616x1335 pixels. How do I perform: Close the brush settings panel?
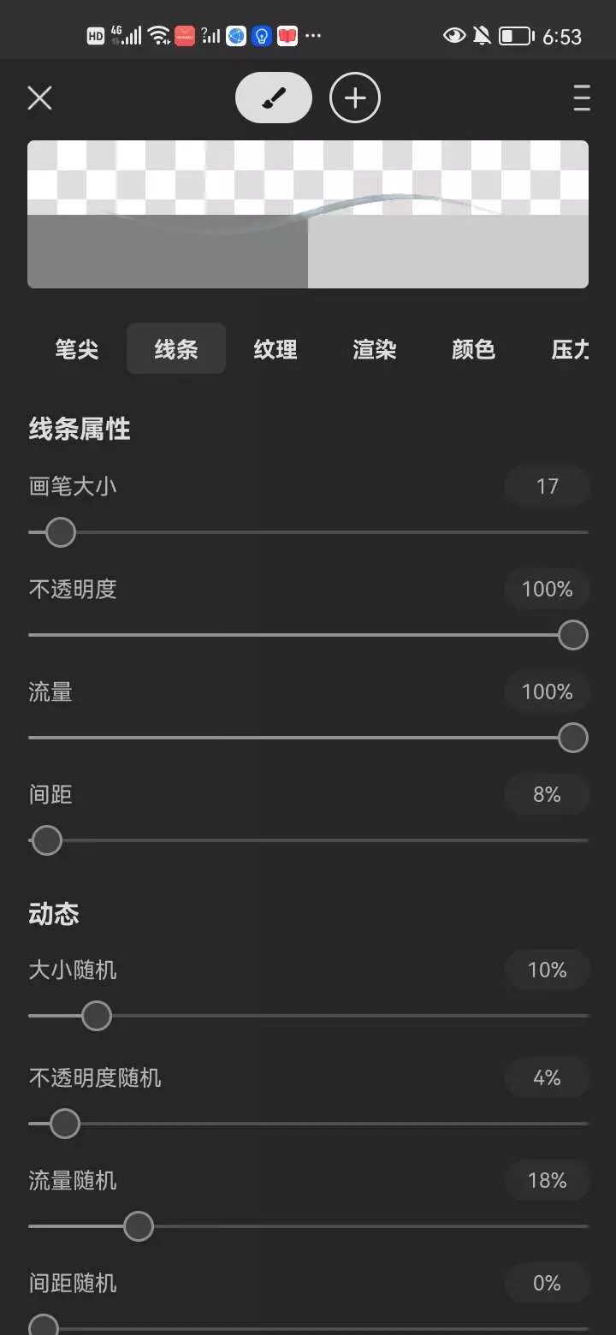coord(40,98)
